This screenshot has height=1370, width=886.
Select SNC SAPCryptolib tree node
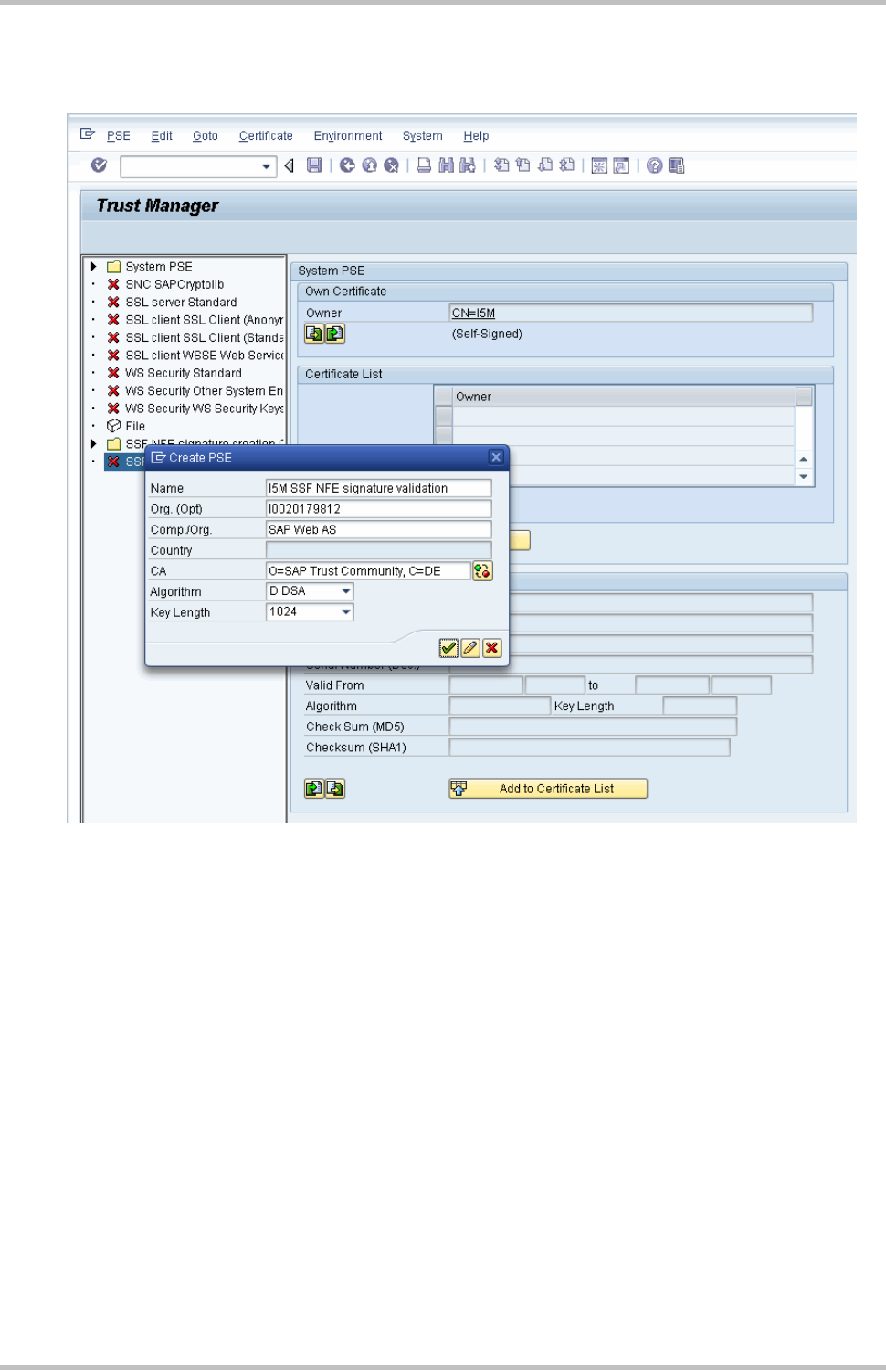point(174,284)
